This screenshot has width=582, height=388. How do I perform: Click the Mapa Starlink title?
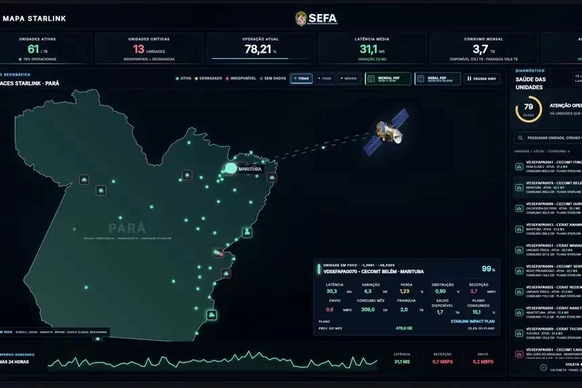tap(34, 18)
